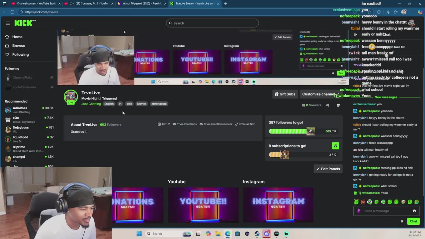The image size is (425, 239).
Task: Click the purple microphone icon in message box
Action: point(359,211)
